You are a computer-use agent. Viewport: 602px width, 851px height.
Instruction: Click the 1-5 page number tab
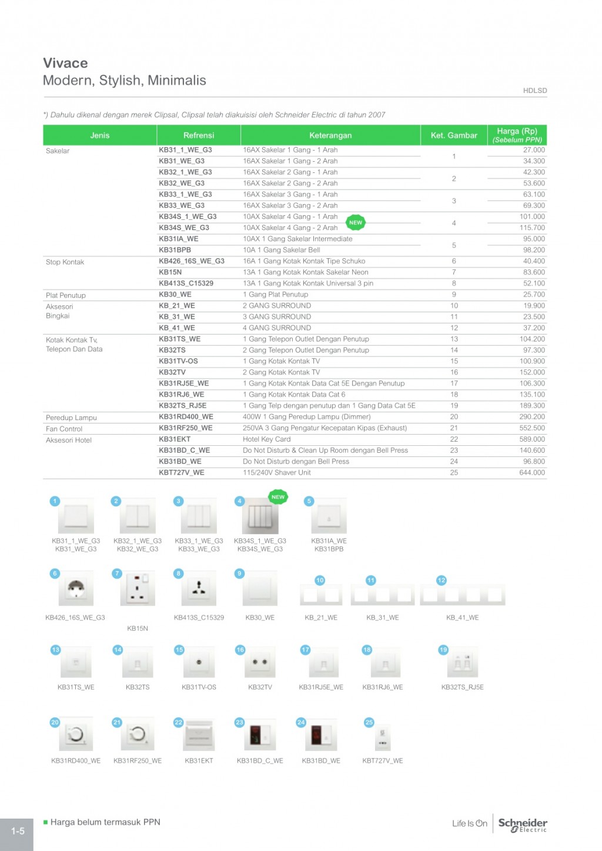click(18, 831)
